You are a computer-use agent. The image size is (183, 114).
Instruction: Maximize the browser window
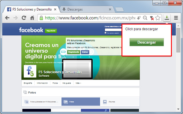pos(164,3)
